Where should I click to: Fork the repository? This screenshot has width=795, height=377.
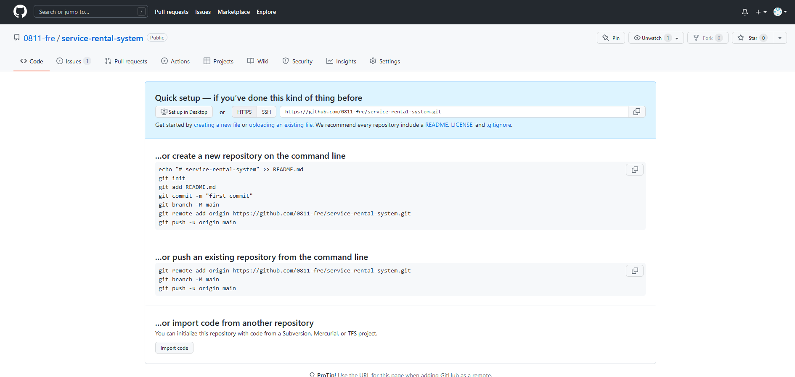708,38
